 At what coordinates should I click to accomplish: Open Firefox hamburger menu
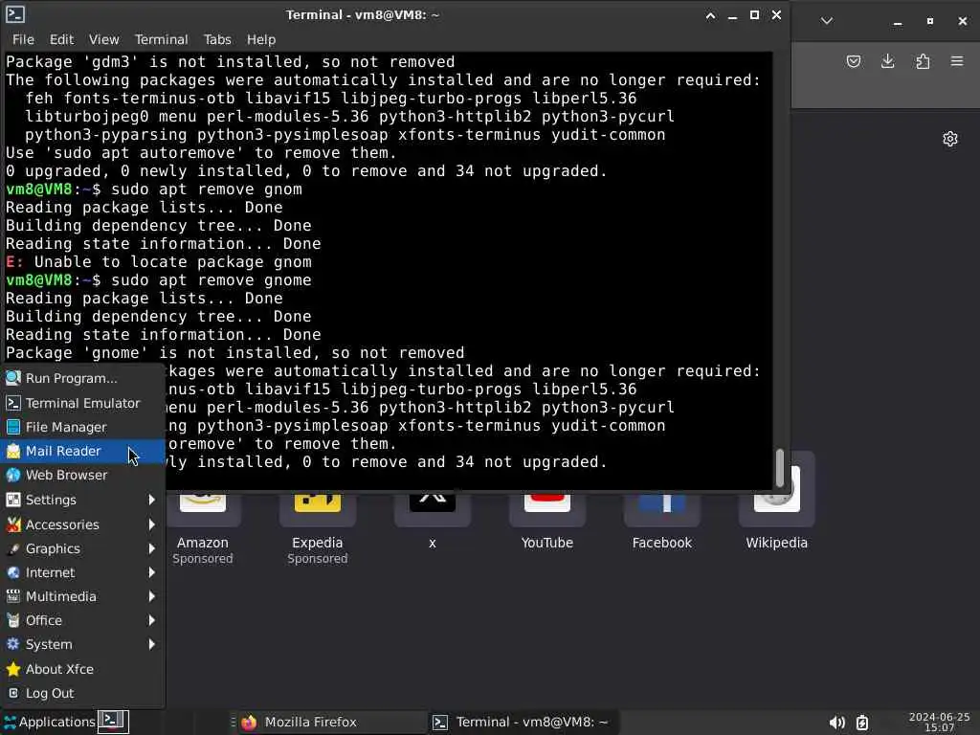coord(957,61)
